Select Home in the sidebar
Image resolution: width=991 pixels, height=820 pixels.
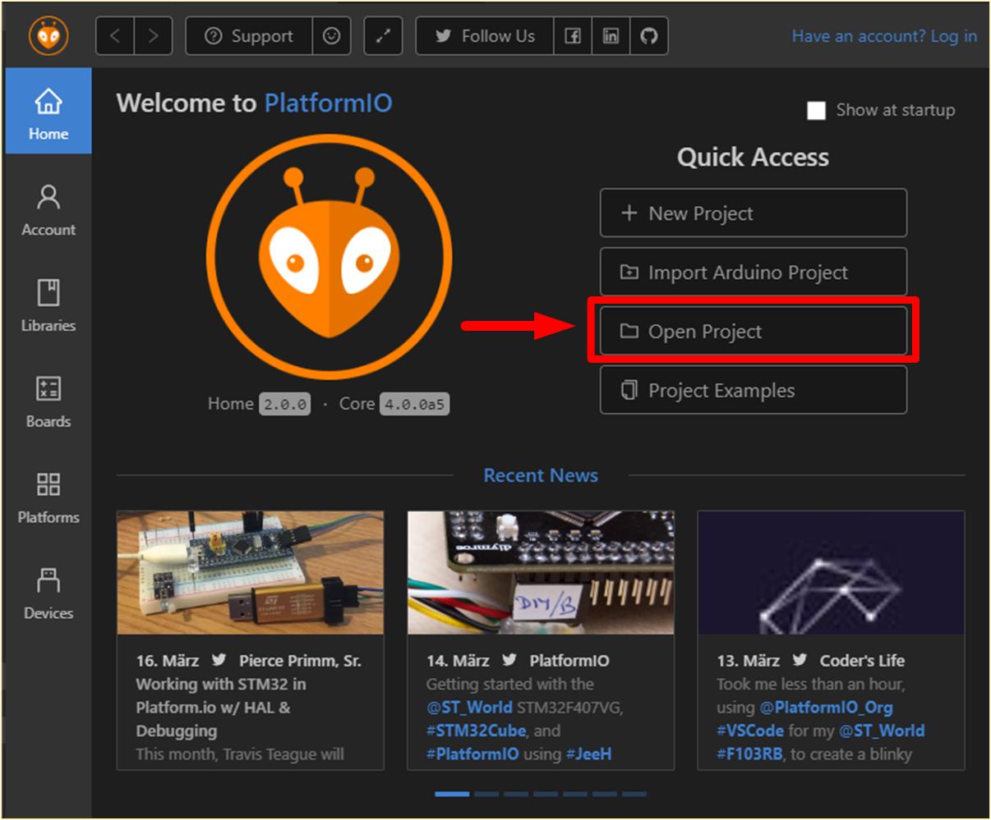coord(48,111)
